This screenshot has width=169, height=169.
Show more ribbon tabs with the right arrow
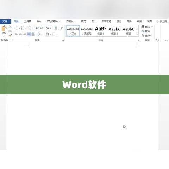point(168,21)
